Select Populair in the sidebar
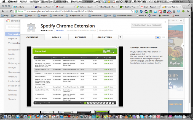 [x=13, y=39]
